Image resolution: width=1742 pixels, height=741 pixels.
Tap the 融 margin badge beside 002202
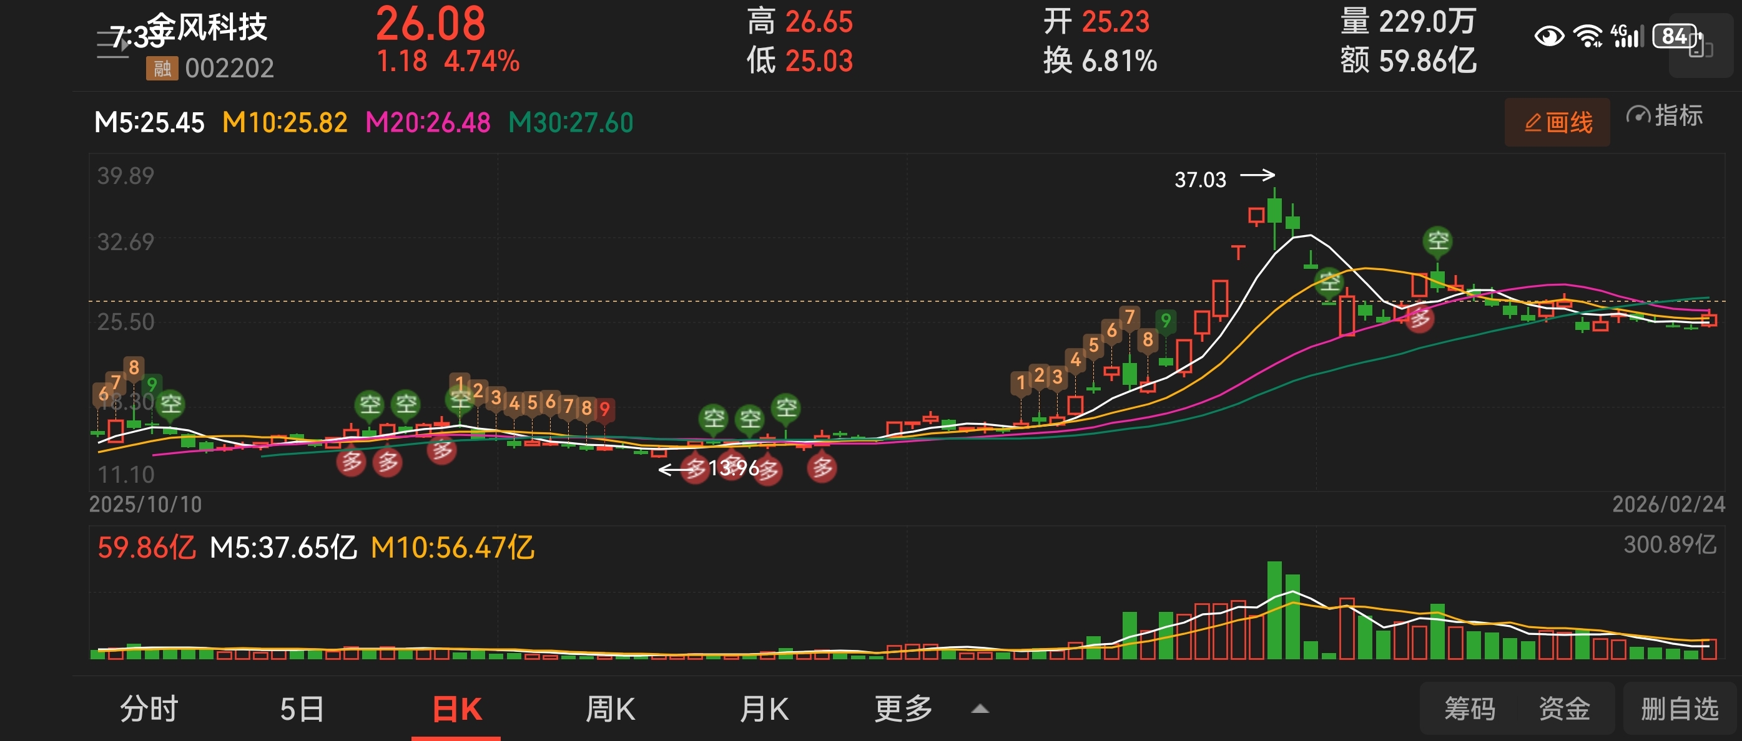coord(162,68)
